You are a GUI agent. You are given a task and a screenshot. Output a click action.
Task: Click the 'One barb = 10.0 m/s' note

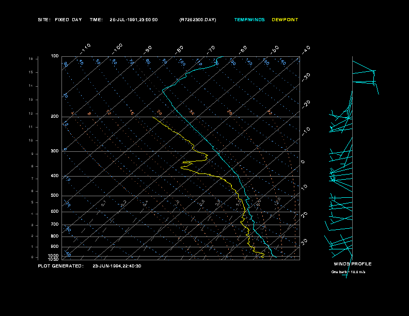[348, 272]
